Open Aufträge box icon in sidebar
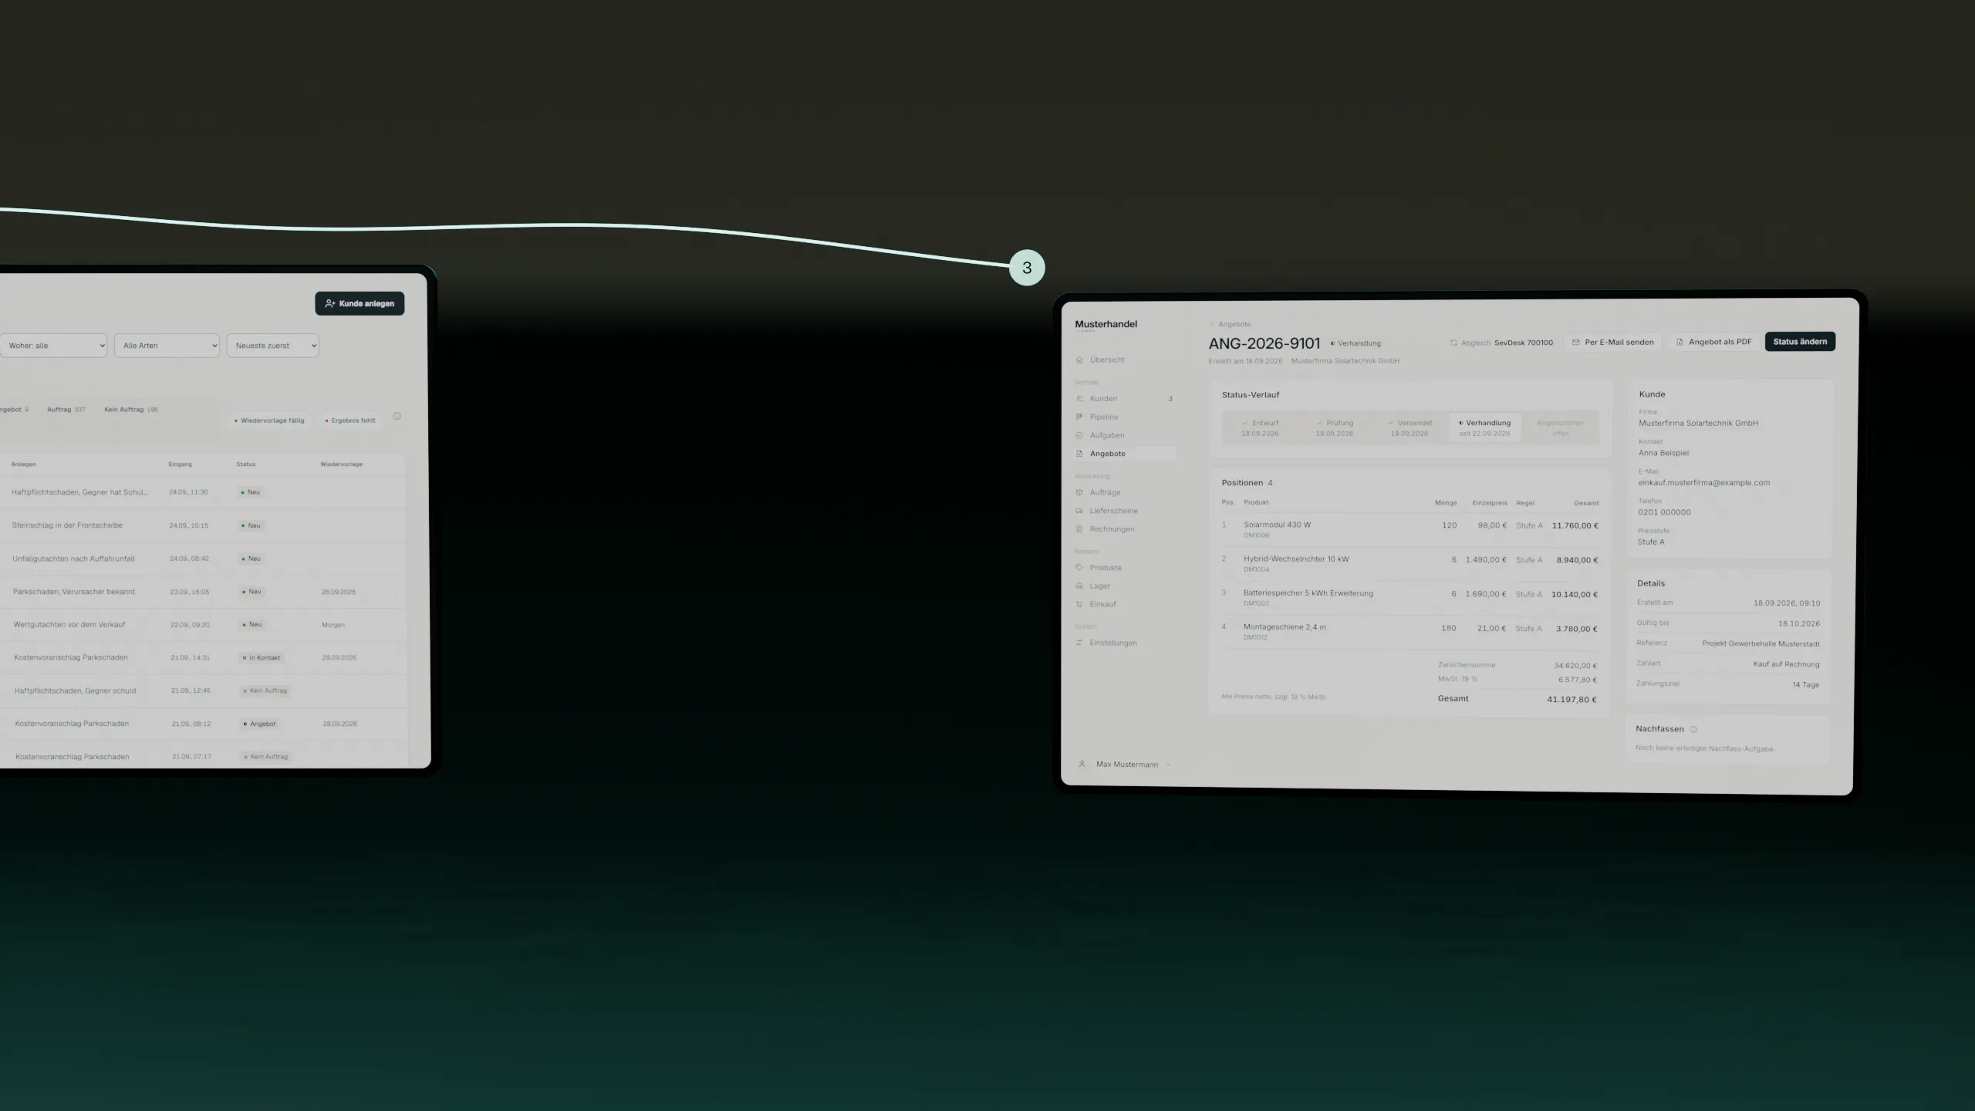Viewport: 1975px width, 1111px height. tap(1079, 492)
